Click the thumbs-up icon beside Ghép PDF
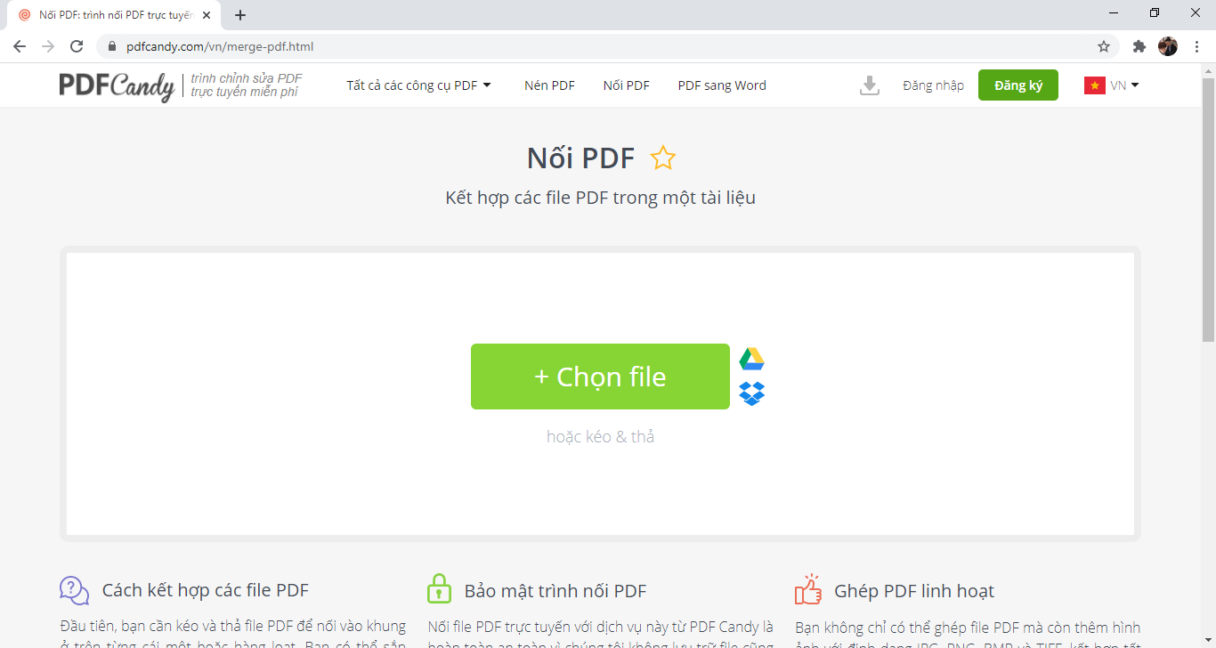The width and height of the screenshot is (1216, 648). coord(808,589)
